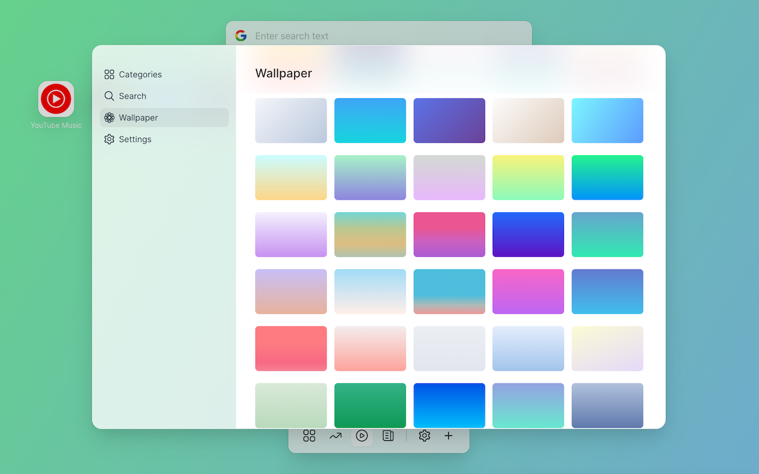Open Settings from the sidebar
Viewport: 759px width, 474px height.
[135, 139]
